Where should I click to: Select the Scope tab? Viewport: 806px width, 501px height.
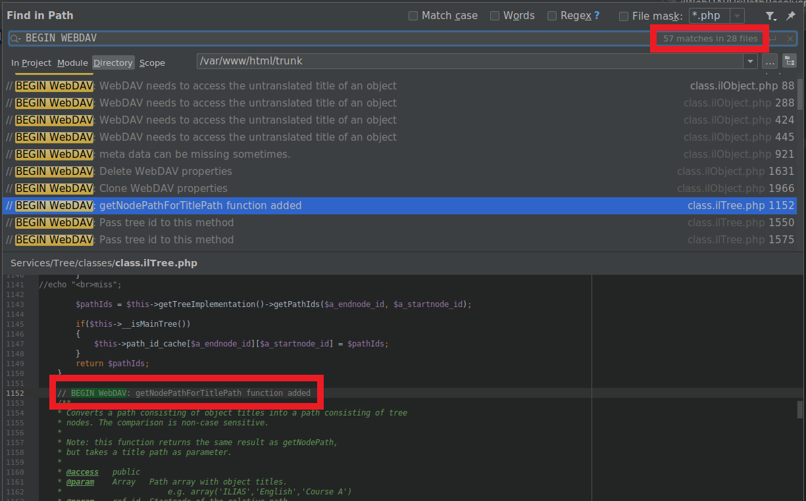(152, 62)
